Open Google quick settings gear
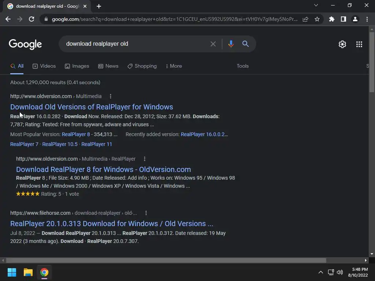 point(342,44)
